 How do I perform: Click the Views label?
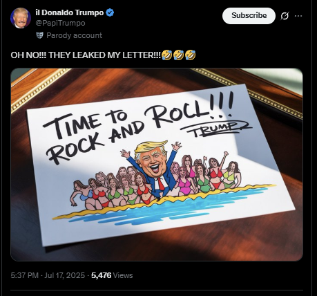123,275
